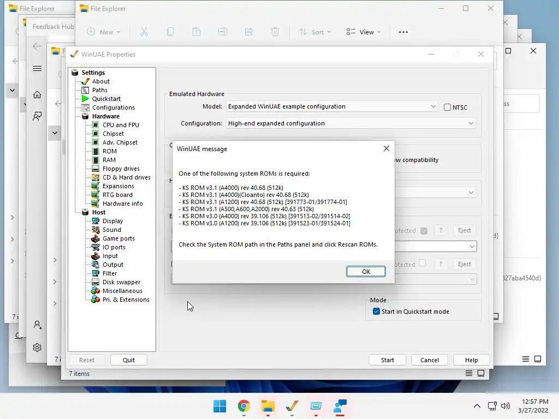
Task: Click the Filter monitor icon
Action: [x=95, y=273]
